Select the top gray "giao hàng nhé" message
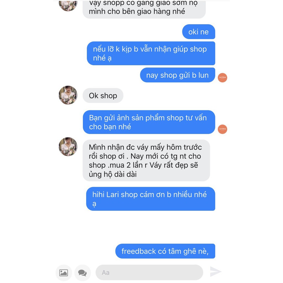The width and height of the screenshot is (283, 283). pos(144,9)
